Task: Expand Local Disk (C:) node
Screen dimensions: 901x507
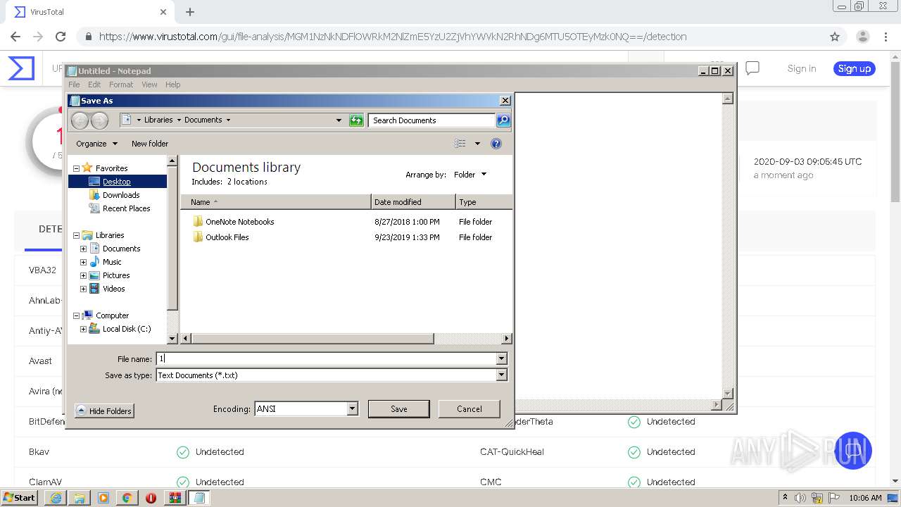Action: (x=83, y=329)
